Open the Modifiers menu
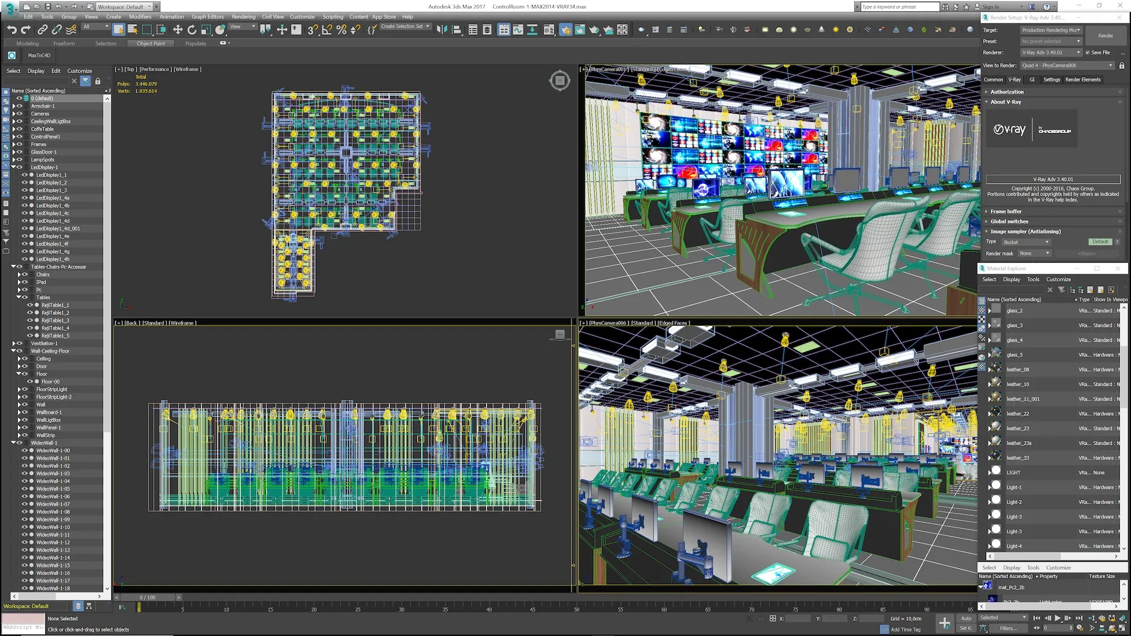The image size is (1131, 636). [x=140, y=16]
